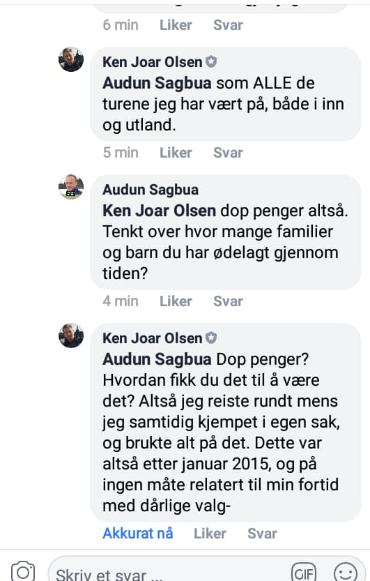Viewport: 370px width, 581px height.
Task: Click Svar under the Akkurat nå comment
Action: coord(262,534)
